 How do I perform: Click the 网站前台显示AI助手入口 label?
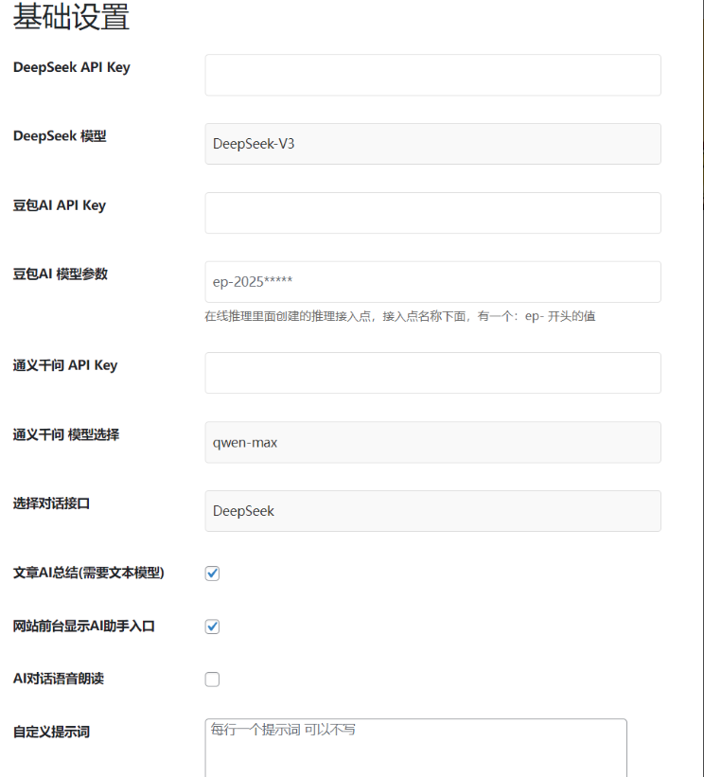coord(83,626)
